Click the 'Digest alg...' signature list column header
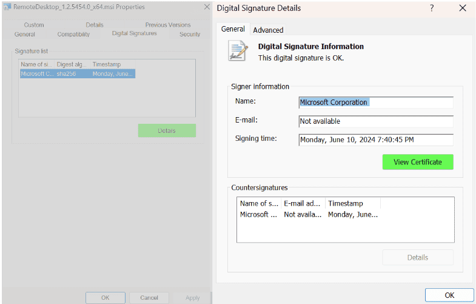This screenshot has width=476, height=304. click(x=72, y=64)
